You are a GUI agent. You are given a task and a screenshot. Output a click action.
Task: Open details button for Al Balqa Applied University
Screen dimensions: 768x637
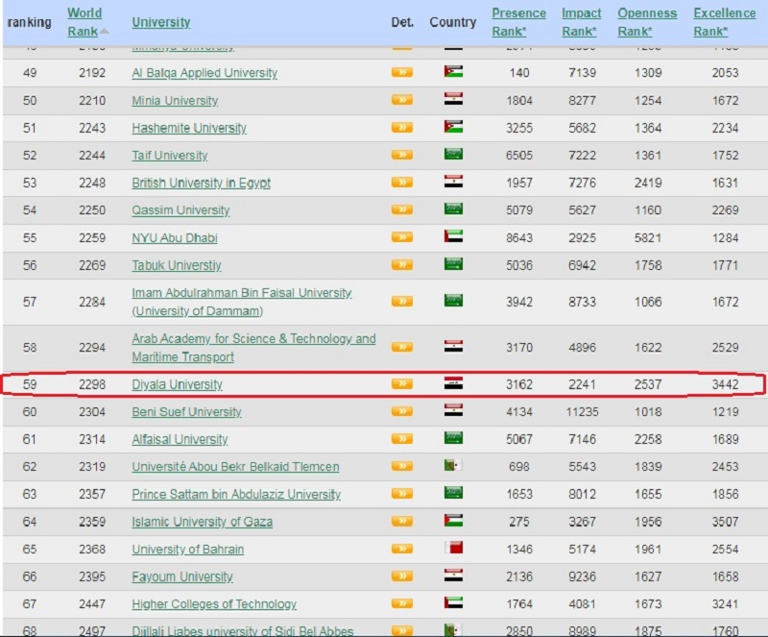(402, 72)
